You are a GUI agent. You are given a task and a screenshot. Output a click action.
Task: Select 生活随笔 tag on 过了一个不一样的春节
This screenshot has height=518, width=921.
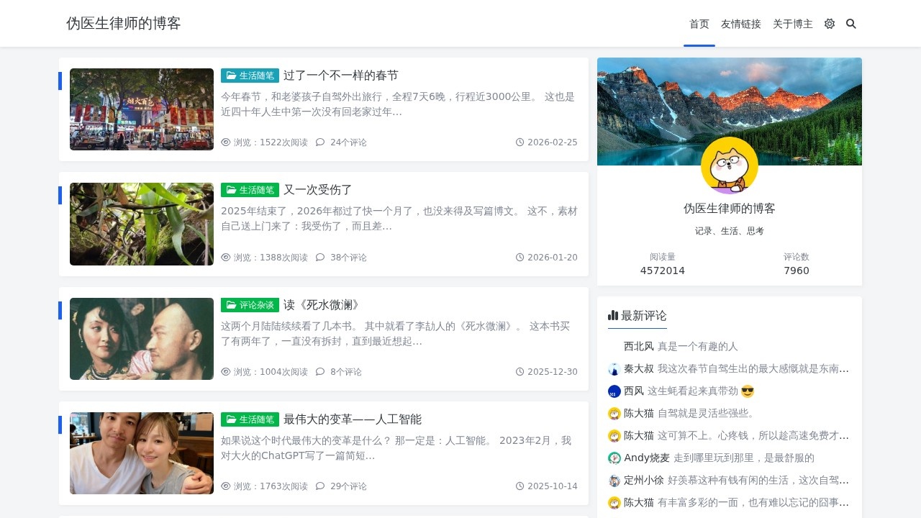coord(250,76)
